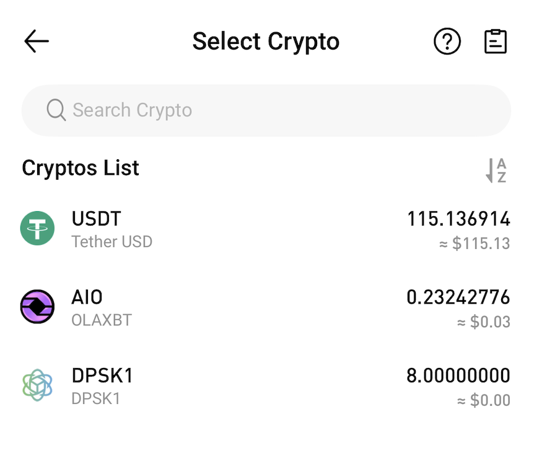The width and height of the screenshot is (534, 461).
Task: Click the Tether USD subtitle
Action: click(112, 242)
